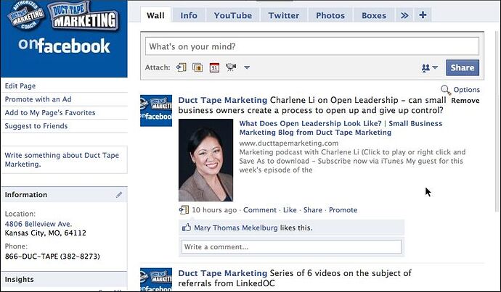This screenshot has width=501, height=292.
Task: Open the audience privacy dropdown near Share
Action: 429,67
